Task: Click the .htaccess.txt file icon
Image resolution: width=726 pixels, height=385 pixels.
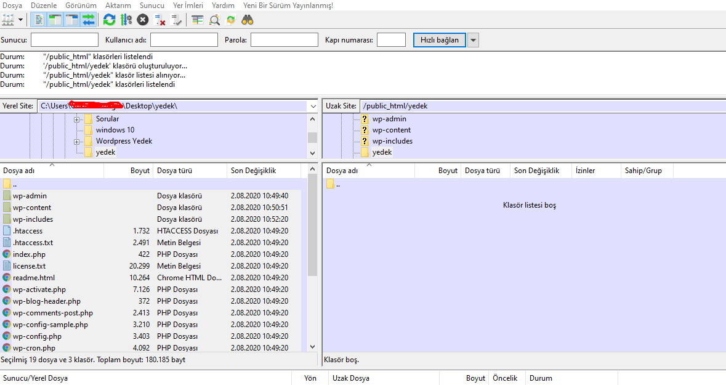Action: tap(7, 242)
